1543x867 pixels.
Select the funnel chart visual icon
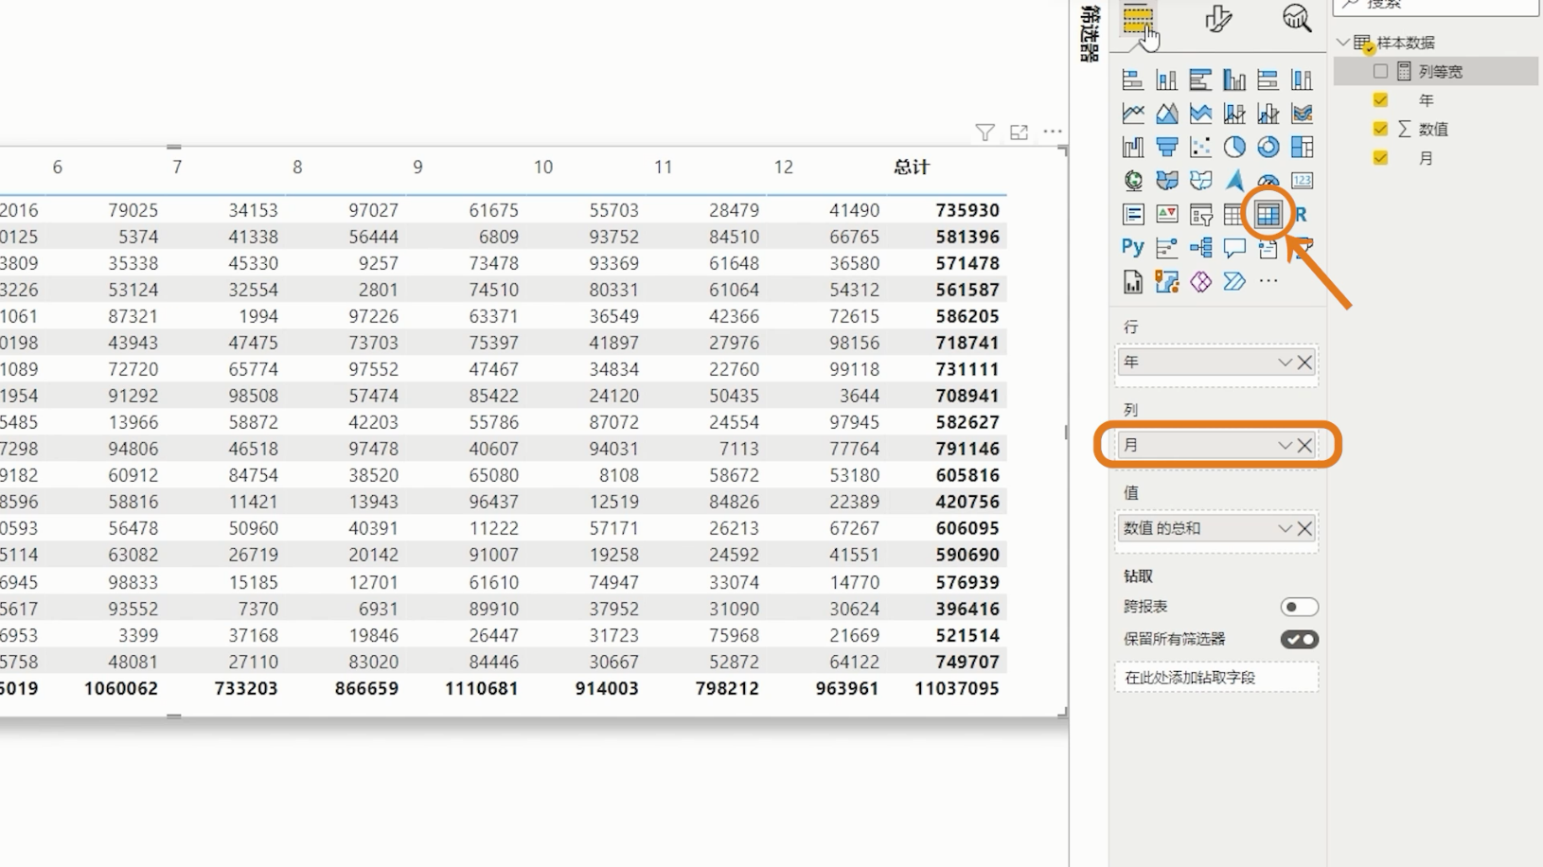1166,147
